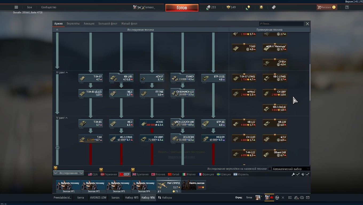Screen dimensions: 363x205
Task: Click the red Готов button
Action: point(182,8)
